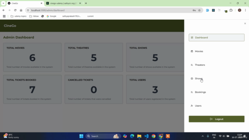Go to Theaters in the sidebar

pyautogui.click(x=216, y=65)
